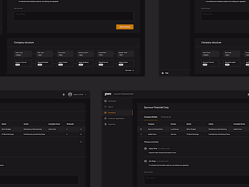This screenshot has width=249, height=187.
Task: Click Adolph Coors company cell in Germany row
Action: click(x=152, y=134)
